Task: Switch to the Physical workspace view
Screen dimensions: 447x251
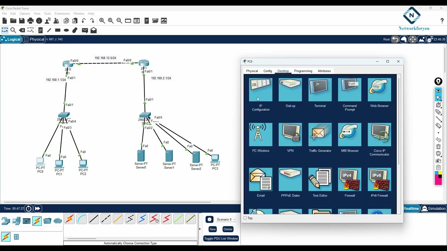Action: pos(34,39)
